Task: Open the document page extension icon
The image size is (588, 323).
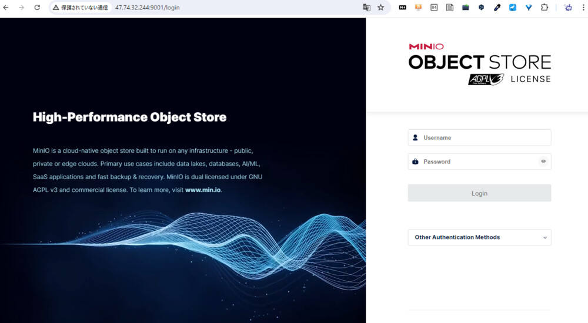Action: 450,8
